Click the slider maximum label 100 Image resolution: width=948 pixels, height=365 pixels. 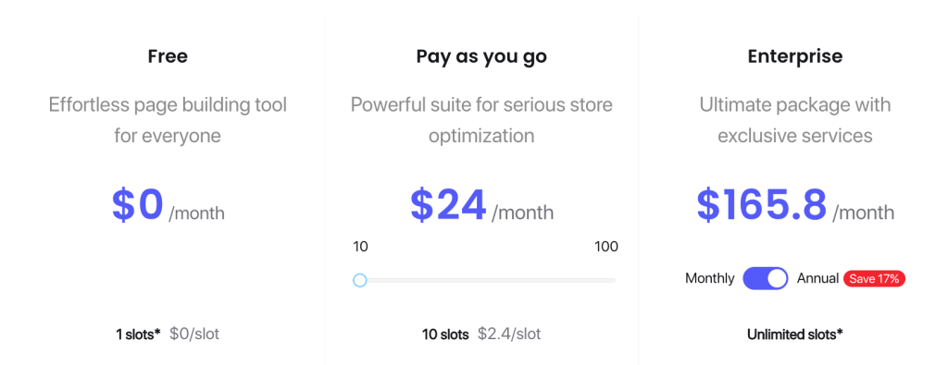coord(605,247)
